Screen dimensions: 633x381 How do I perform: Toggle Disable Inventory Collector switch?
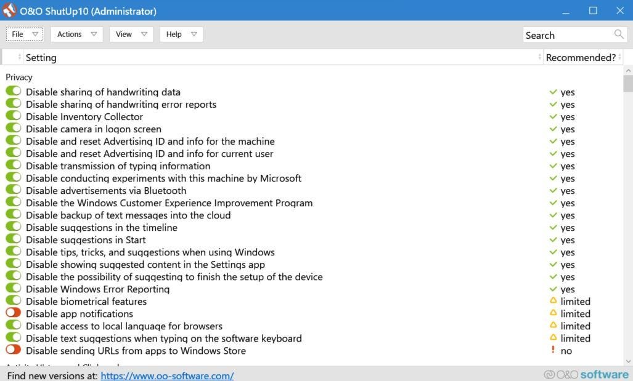coord(14,115)
